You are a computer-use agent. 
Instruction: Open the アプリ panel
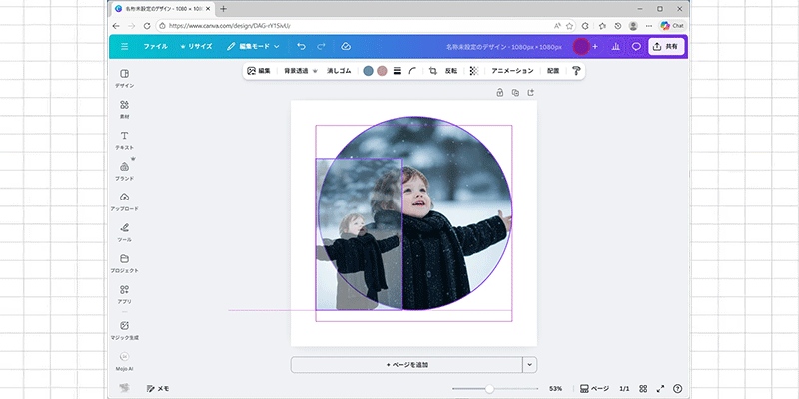pos(124,294)
